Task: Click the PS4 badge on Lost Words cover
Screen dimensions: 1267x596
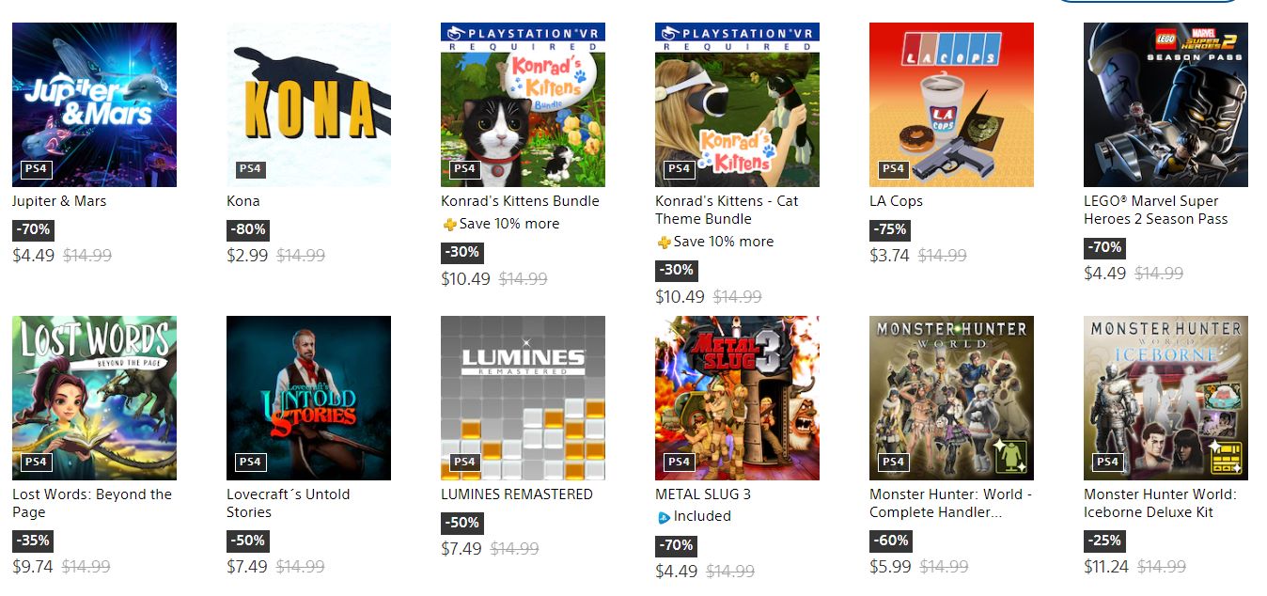Action: click(x=36, y=462)
